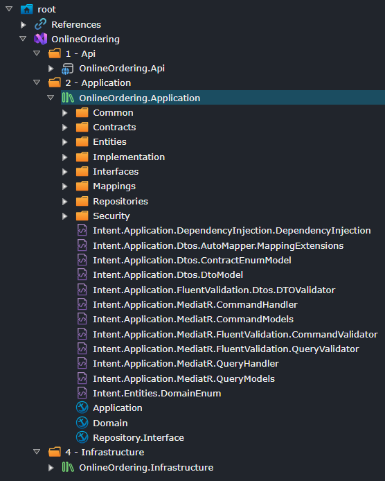Select Intent.Entities.DomainEnum text

(157, 393)
